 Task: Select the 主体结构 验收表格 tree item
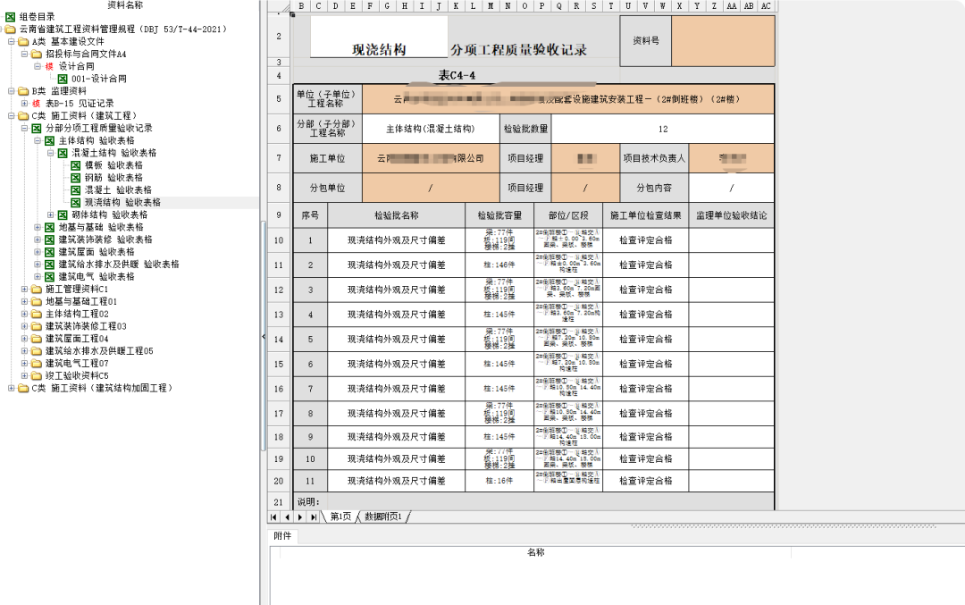(96, 140)
